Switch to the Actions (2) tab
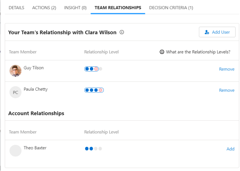Image resolution: width=240 pixels, height=171 pixels. (x=44, y=8)
